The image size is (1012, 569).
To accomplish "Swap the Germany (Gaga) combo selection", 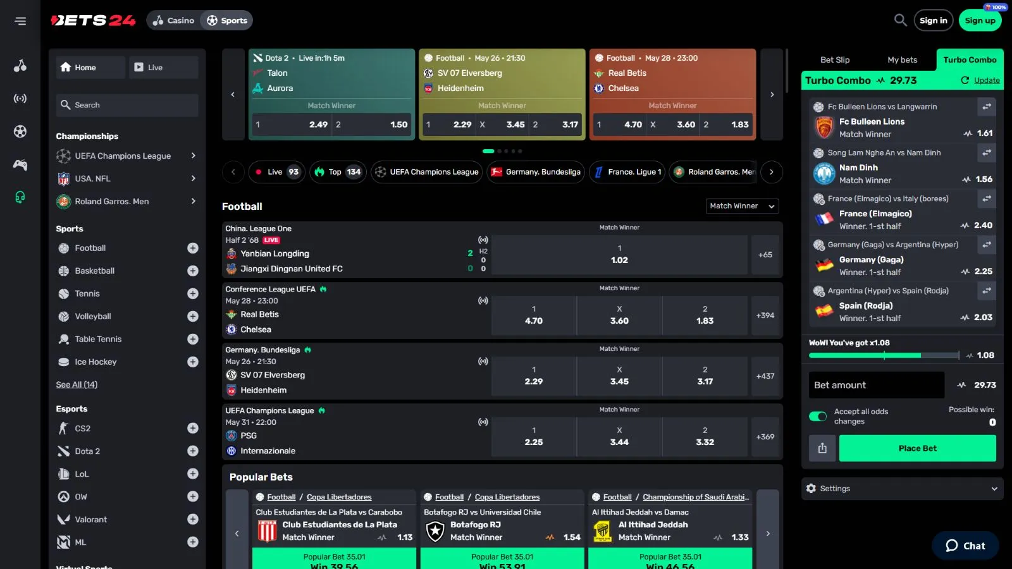I will 987,245.
